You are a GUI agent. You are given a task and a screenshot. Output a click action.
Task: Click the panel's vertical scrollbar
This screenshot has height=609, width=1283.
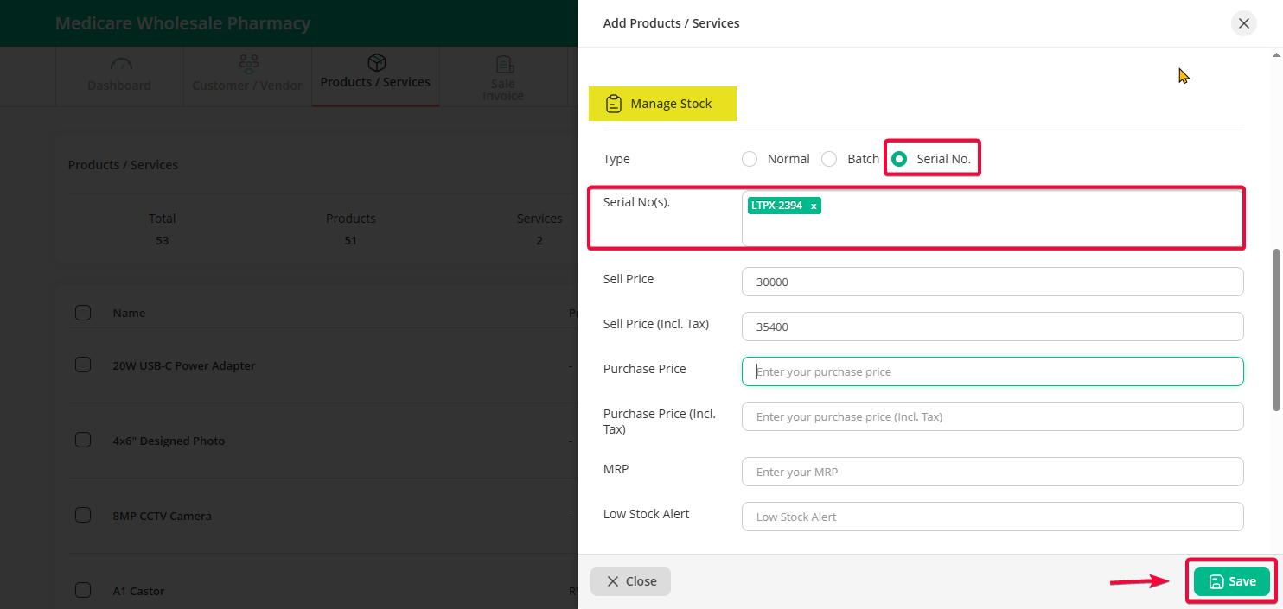[x=1276, y=330]
